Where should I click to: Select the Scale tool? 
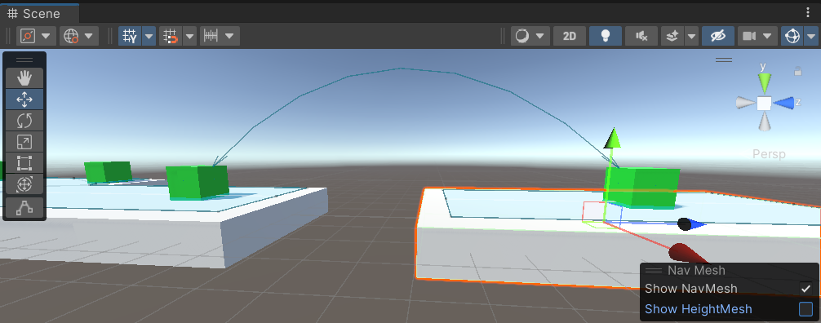click(x=24, y=142)
